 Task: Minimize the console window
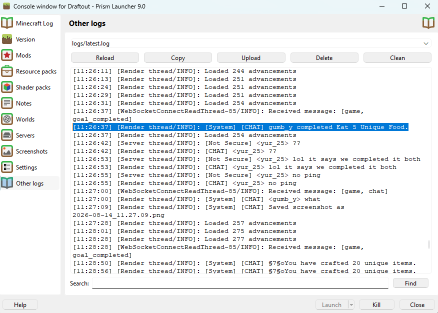382,6
